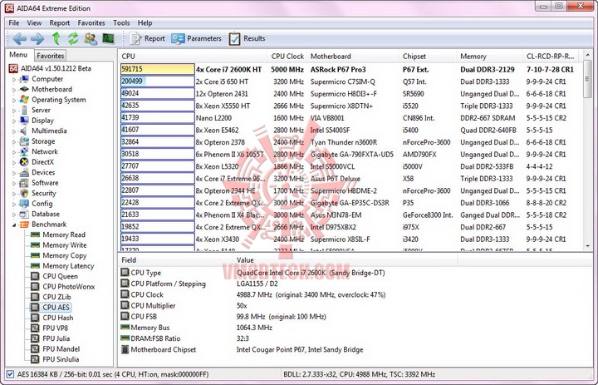The height and width of the screenshot is (385, 598).
Task: Select the Memory Write benchmark
Action: pos(65,245)
